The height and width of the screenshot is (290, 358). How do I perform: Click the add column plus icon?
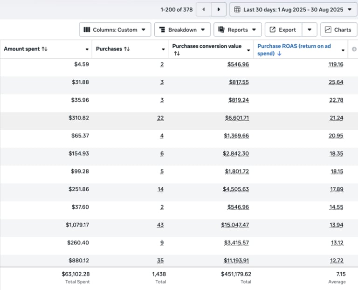(x=354, y=49)
